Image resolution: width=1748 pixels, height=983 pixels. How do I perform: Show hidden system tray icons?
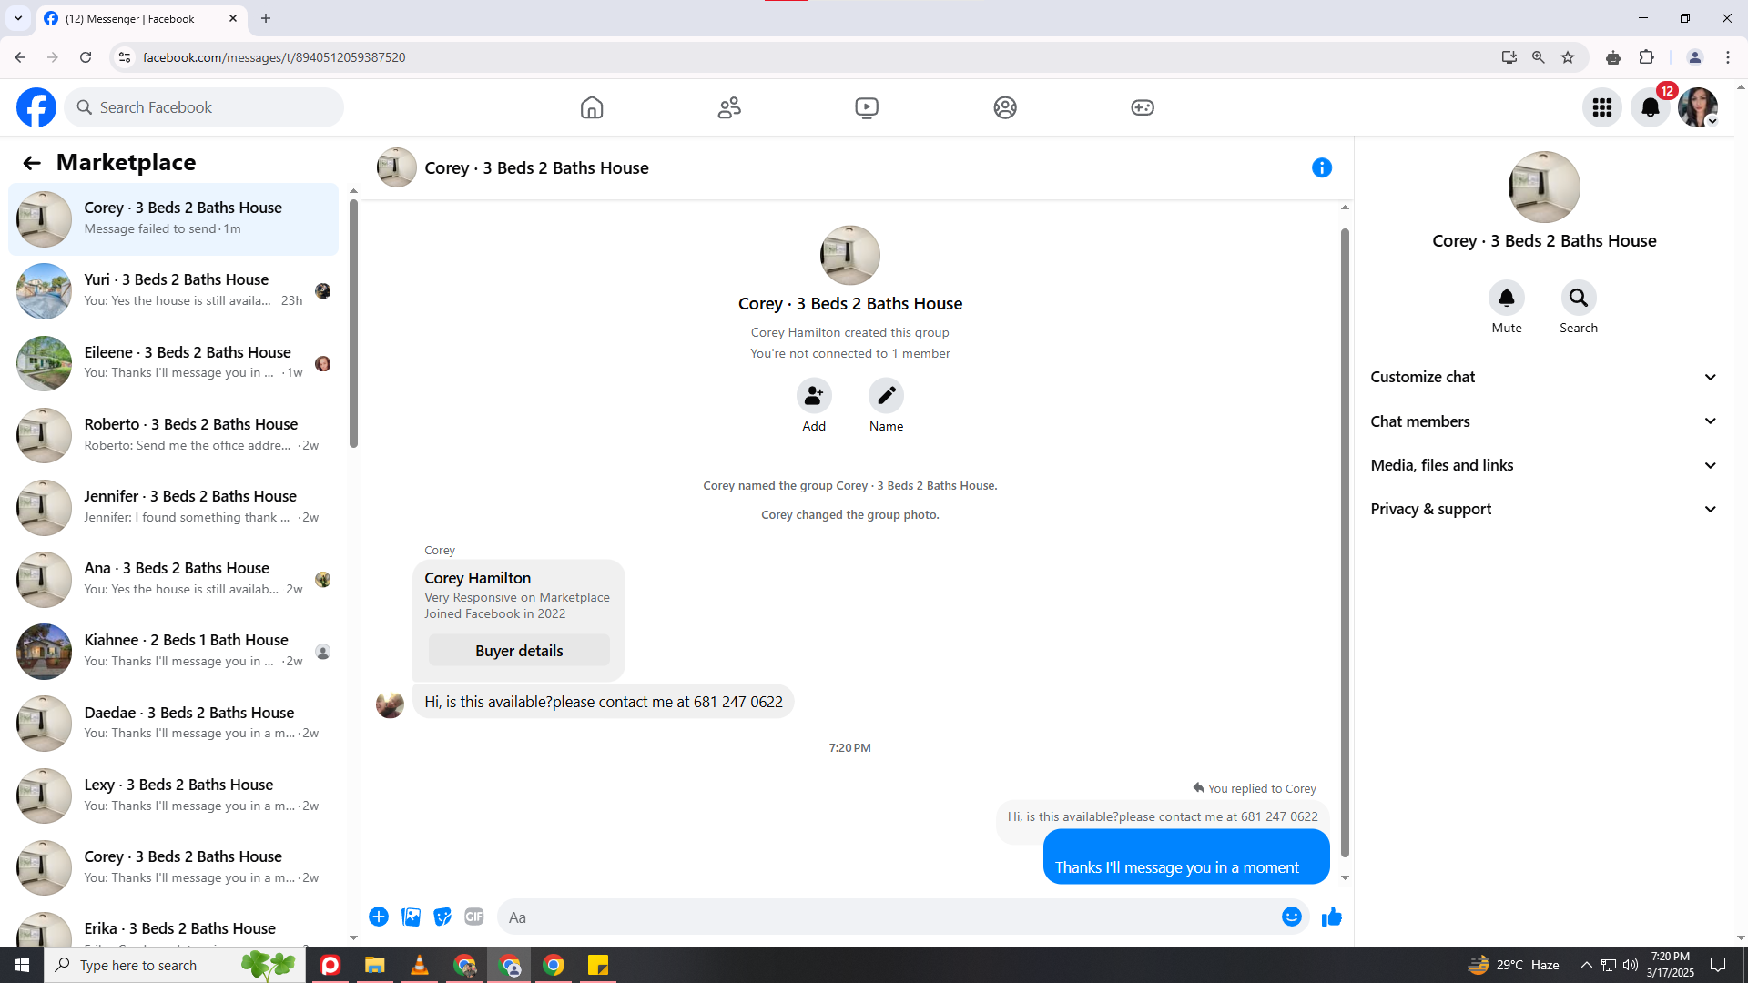(1586, 965)
